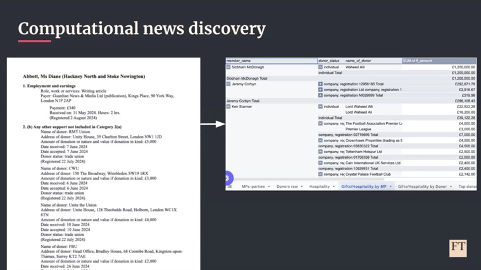The width and height of the screenshot is (481, 270).
Task: Open the MPs-parties sheet tab
Action: point(253,187)
